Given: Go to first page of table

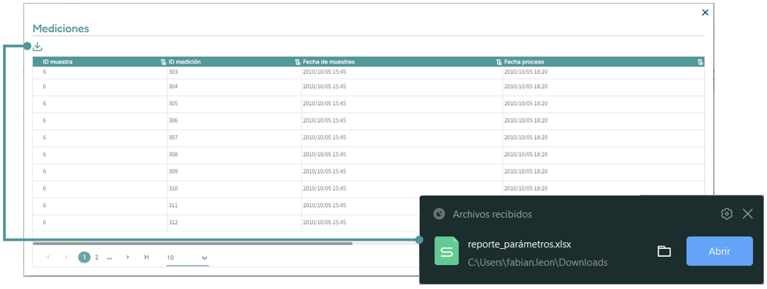Looking at the screenshot, I should point(48,258).
